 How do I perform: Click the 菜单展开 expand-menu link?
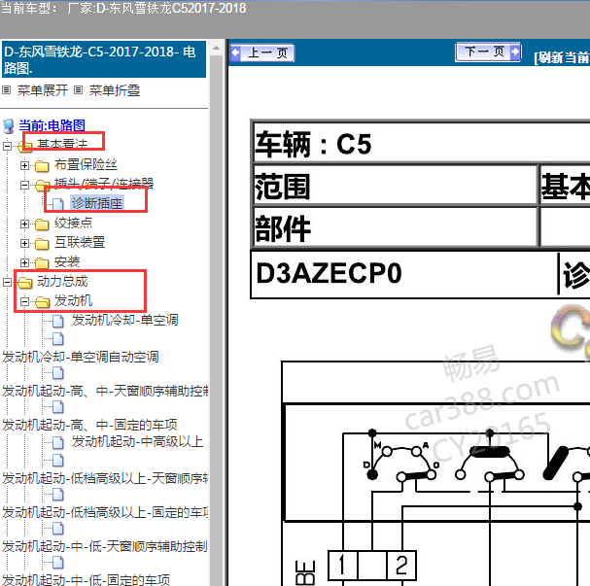click(x=43, y=90)
